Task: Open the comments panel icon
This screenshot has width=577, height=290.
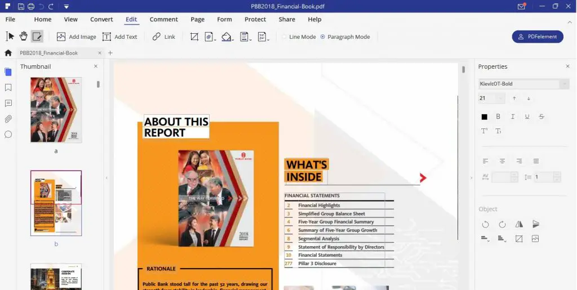Action: pos(8,103)
